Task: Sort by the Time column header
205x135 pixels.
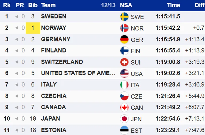Action: coord(174,5)
